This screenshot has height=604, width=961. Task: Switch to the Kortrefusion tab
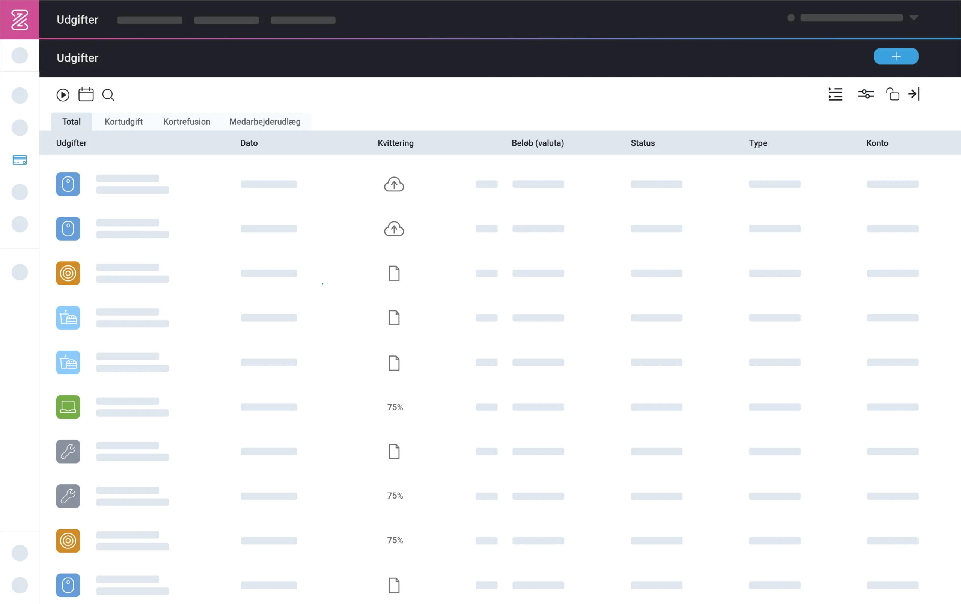pos(186,122)
